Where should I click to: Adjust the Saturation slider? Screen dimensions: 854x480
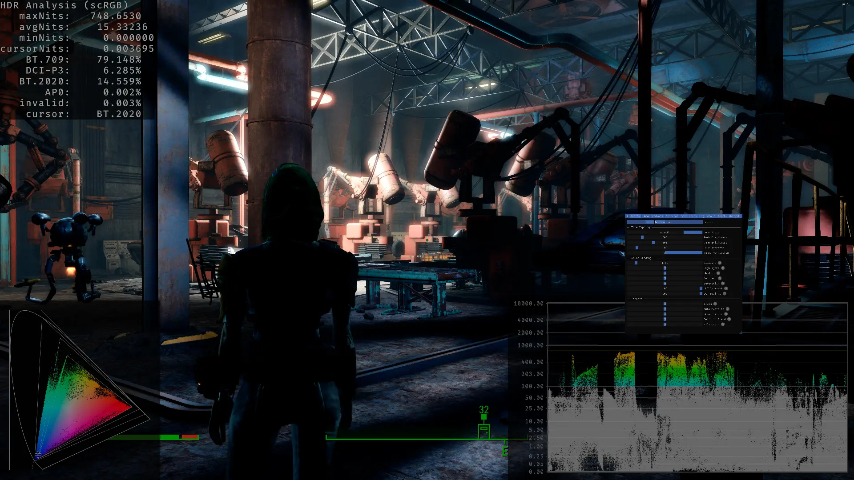pyautogui.click(x=665, y=283)
